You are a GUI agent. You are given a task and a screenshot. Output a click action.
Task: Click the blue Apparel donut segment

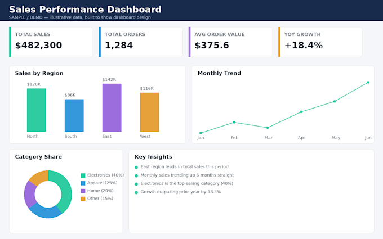pyautogui.click(x=45, y=212)
